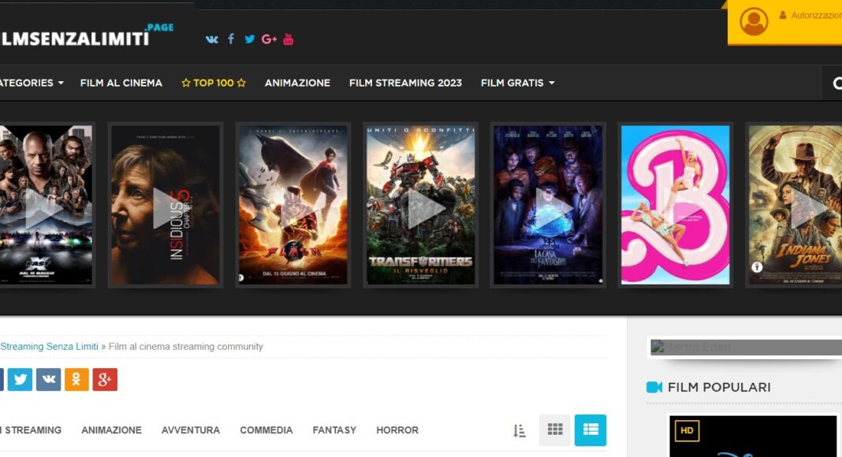Share page via Google+ red button
Screen dimensions: 842x457
106,380
